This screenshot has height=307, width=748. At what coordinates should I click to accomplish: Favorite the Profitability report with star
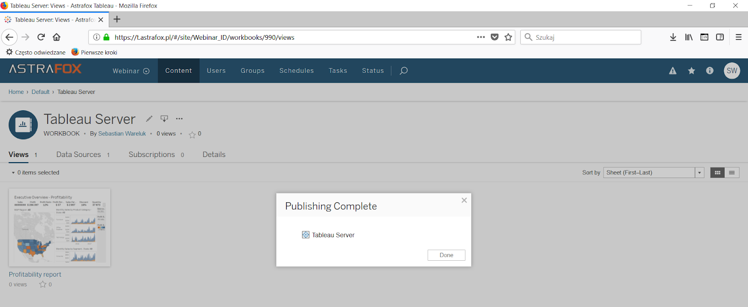(x=43, y=285)
